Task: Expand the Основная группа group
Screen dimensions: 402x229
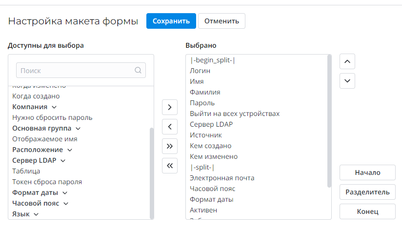Action: click(78, 129)
